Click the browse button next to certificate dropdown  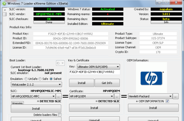[117, 96]
